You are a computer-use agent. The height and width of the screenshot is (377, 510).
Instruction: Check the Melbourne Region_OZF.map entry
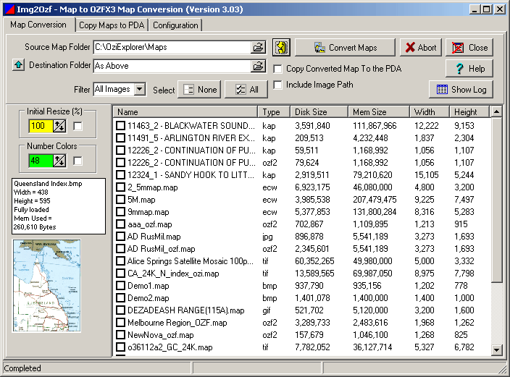tap(121, 323)
